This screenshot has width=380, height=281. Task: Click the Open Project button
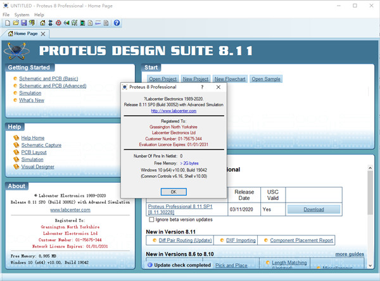point(163,79)
